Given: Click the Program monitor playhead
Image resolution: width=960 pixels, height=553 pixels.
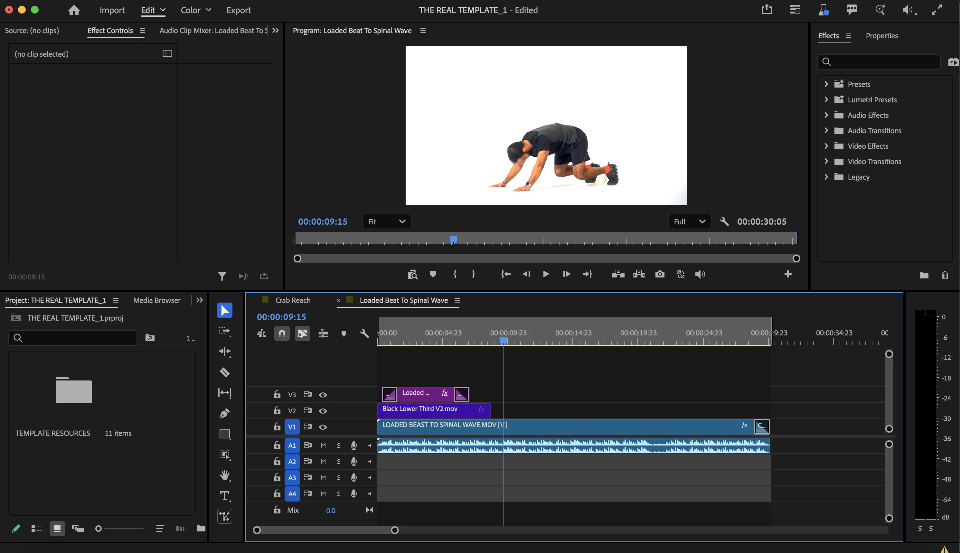Looking at the screenshot, I should (x=453, y=240).
